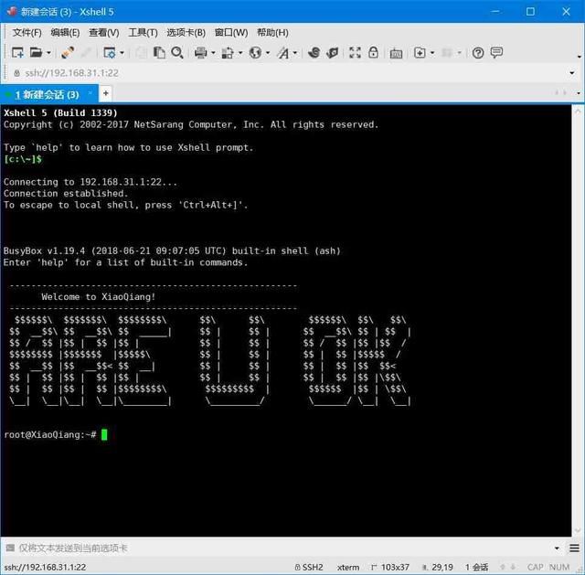Screen dimensions: 585x575
Task: Maximize the Xshell window
Action: point(530,12)
